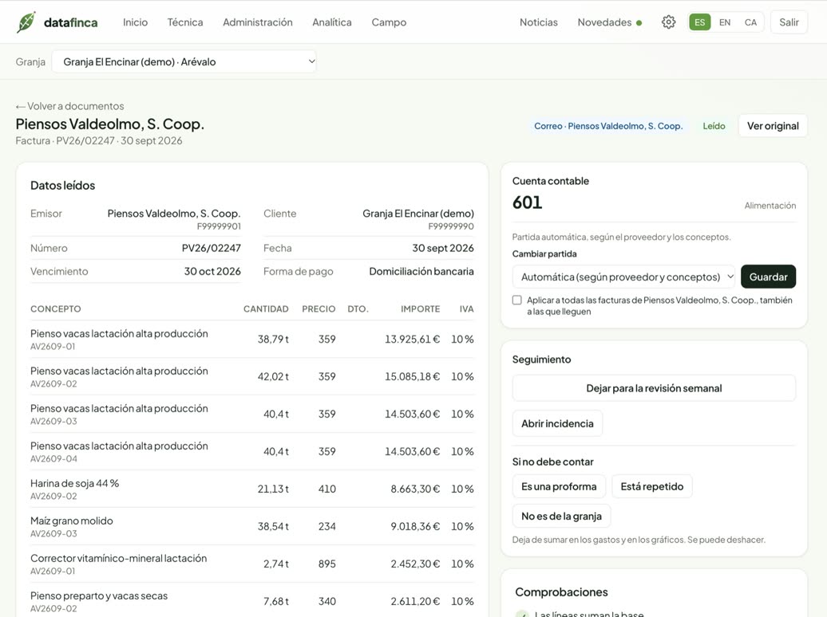Open Novedades updates

pyautogui.click(x=609, y=22)
